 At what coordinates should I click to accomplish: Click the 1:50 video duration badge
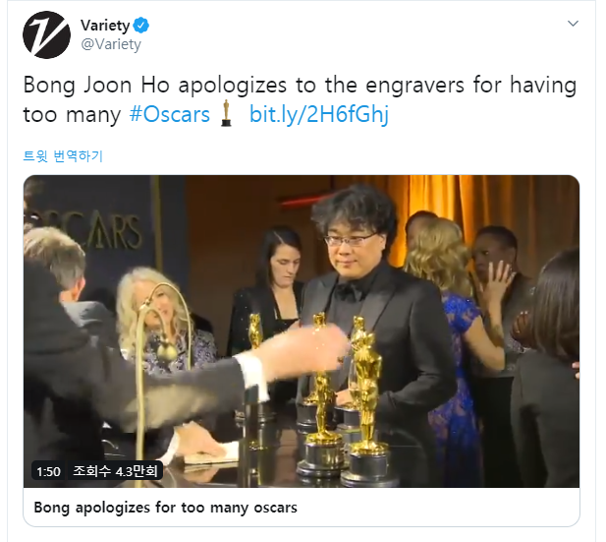coord(48,471)
